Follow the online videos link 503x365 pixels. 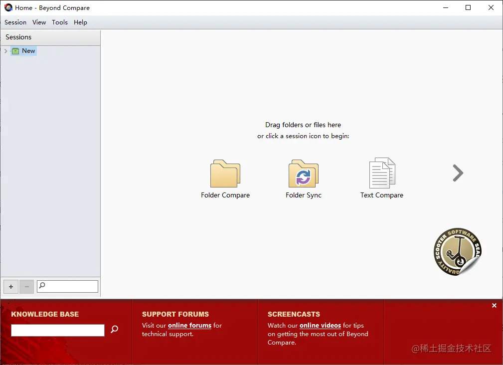320,325
